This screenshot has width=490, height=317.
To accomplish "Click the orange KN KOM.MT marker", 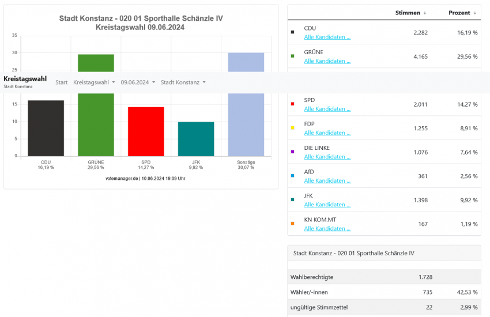I will (x=293, y=224).
